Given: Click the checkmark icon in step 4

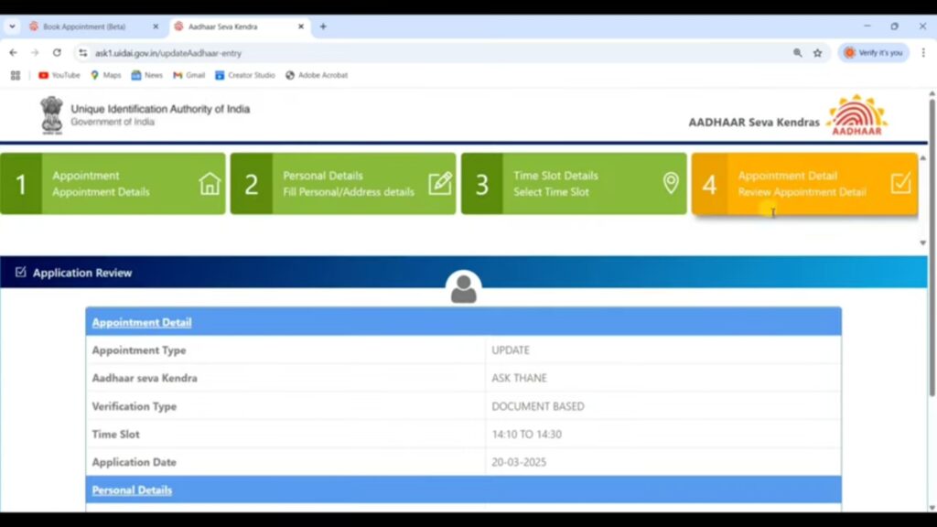Looking at the screenshot, I should click(x=901, y=183).
